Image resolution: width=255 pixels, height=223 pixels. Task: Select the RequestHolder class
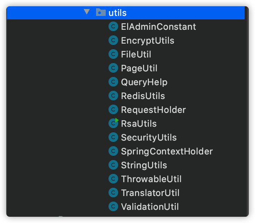[153, 110]
